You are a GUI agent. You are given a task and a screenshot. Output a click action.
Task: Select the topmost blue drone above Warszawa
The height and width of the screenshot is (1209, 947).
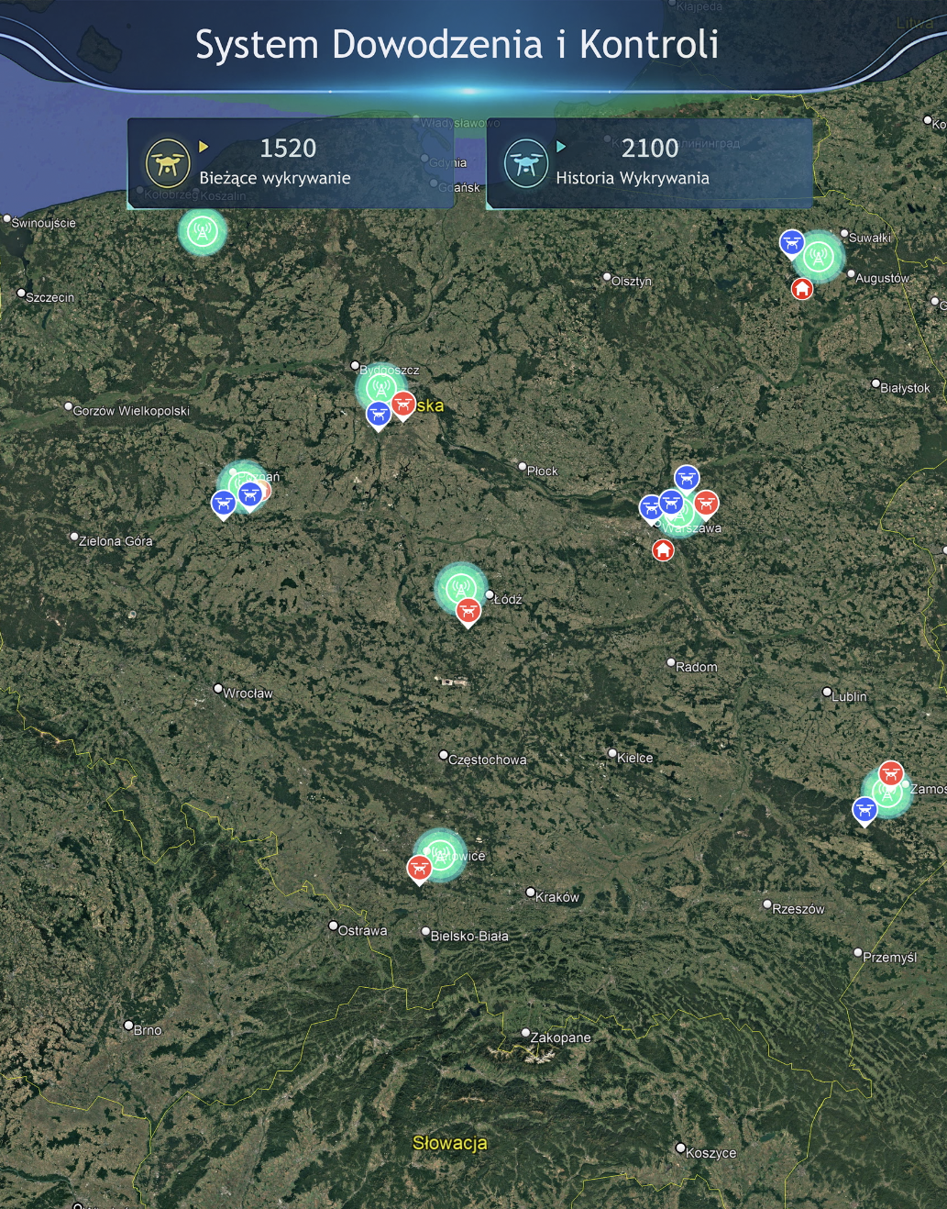(687, 477)
